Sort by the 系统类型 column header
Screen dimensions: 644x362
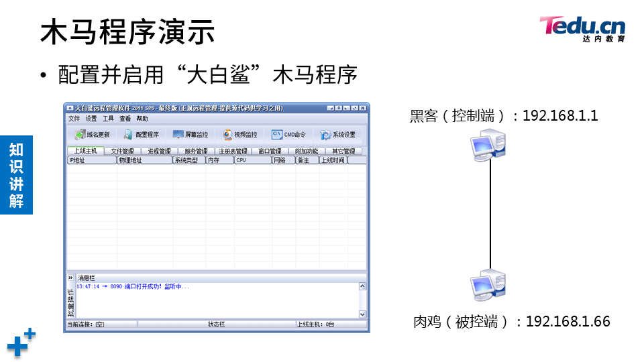point(189,160)
